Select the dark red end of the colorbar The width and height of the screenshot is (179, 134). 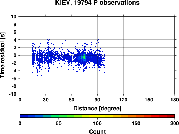click(x=171, y=116)
